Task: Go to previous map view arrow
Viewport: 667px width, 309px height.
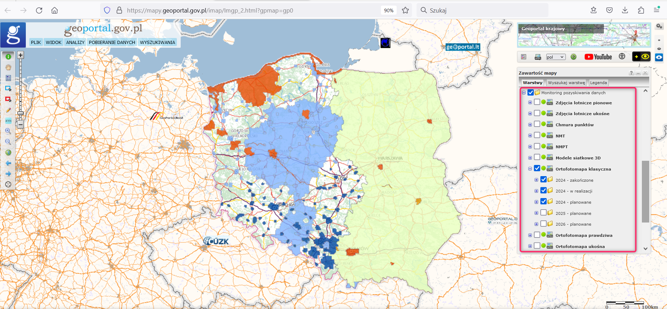Action: tap(8, 163)
